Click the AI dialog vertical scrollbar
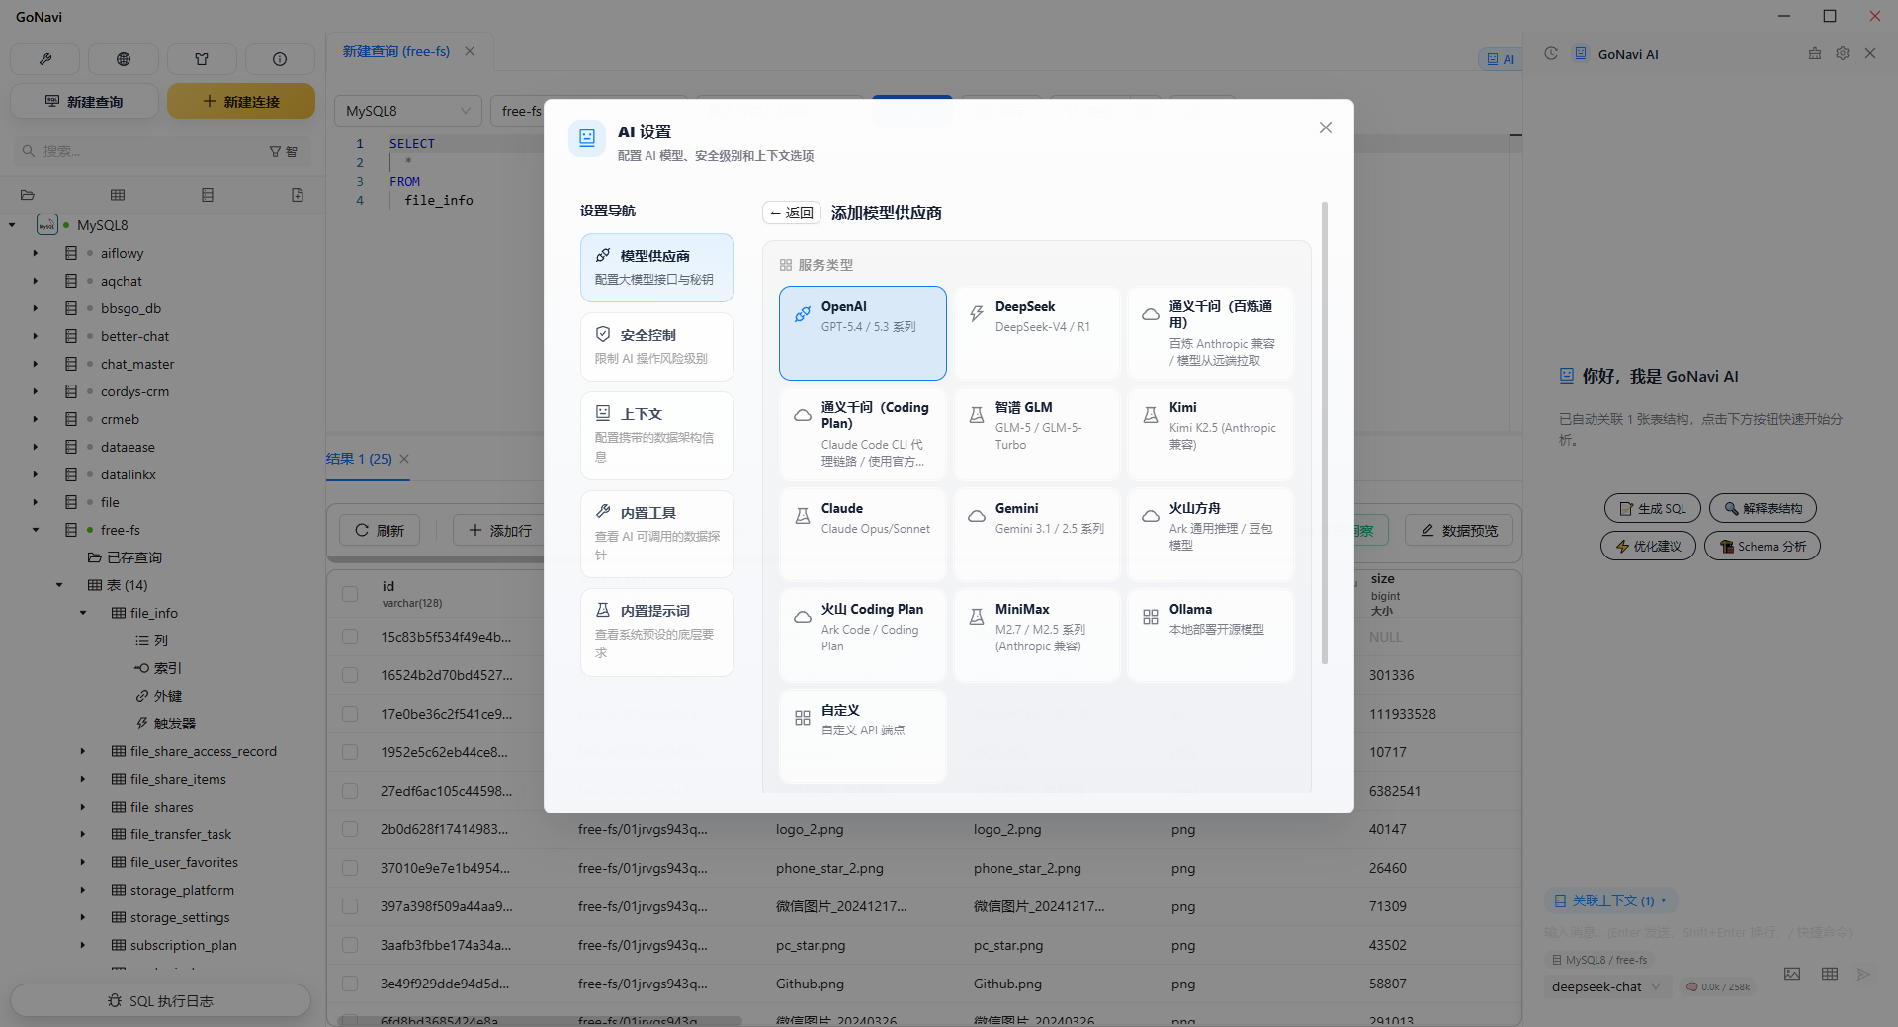Image resolution: width=1898 pixels, height=1027 pixels. (1324, 435)
